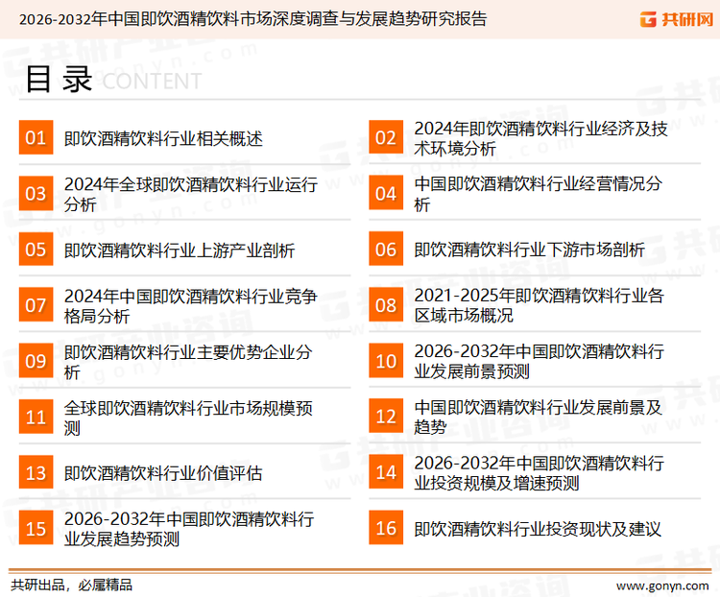Select text 即饮酒精饮料行业投资现状及建议

[538, 529]
